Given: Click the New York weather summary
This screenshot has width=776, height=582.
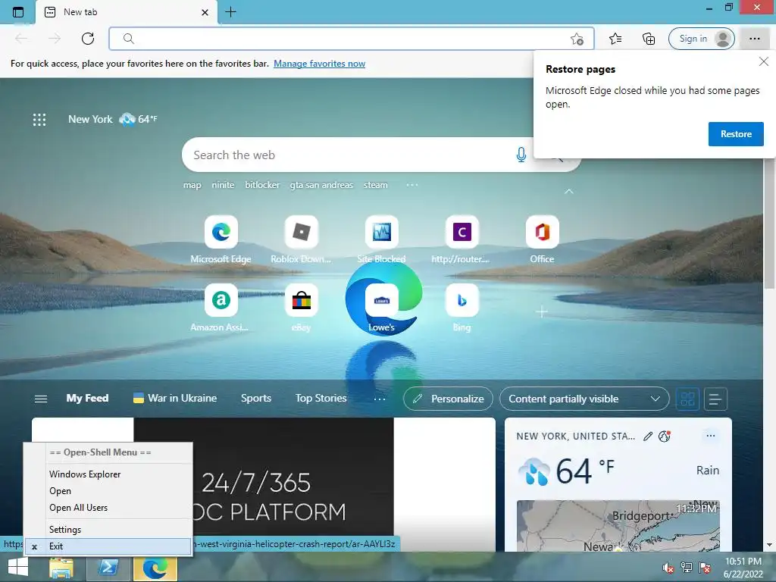Looking at the screenshot, I should (112, 119).
